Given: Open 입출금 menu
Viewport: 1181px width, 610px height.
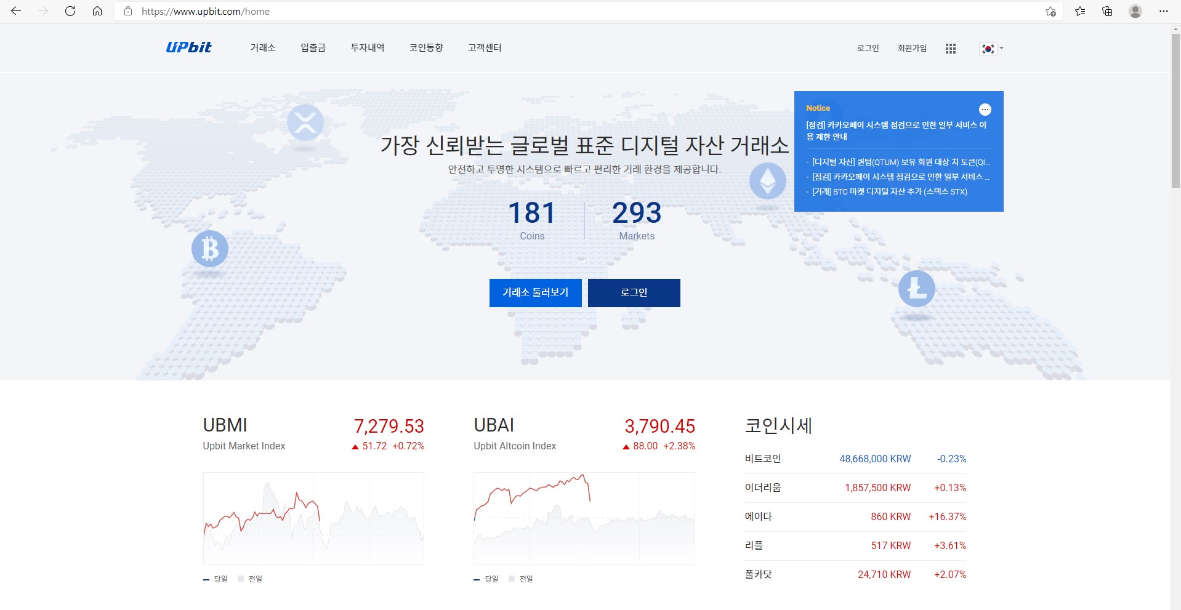Looking at the screenshot, I should coord(313,47).
